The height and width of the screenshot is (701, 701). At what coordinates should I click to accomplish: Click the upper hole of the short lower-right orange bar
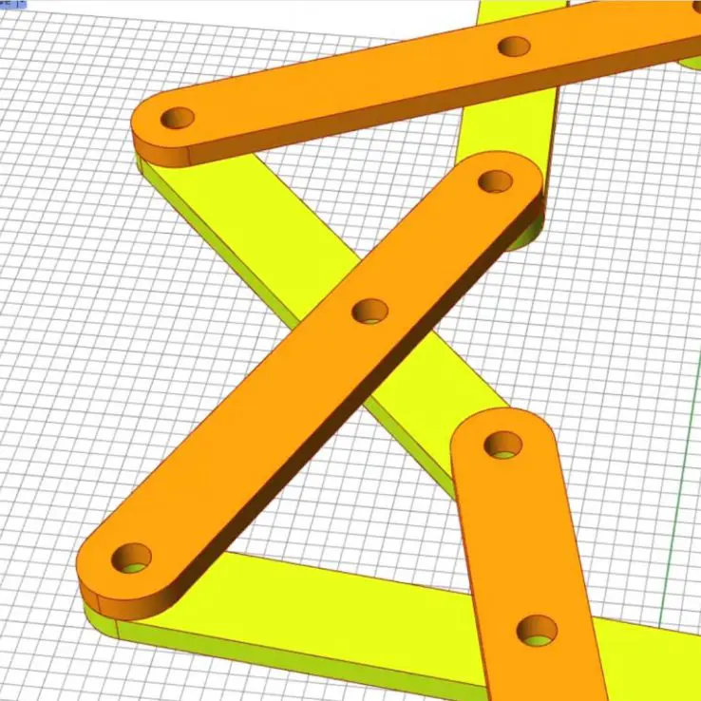click(x=503, y=443)
